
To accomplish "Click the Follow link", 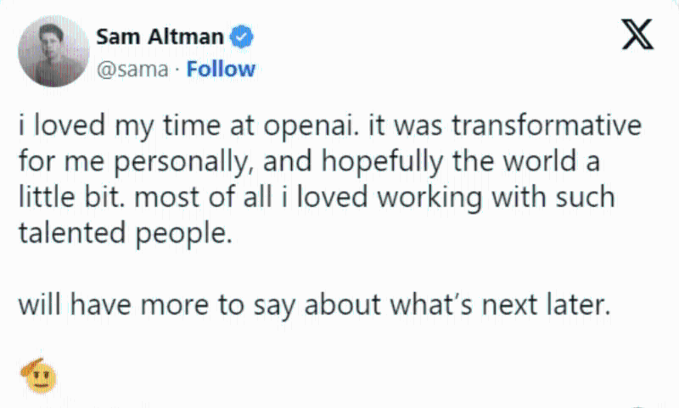I will [221, 69].
